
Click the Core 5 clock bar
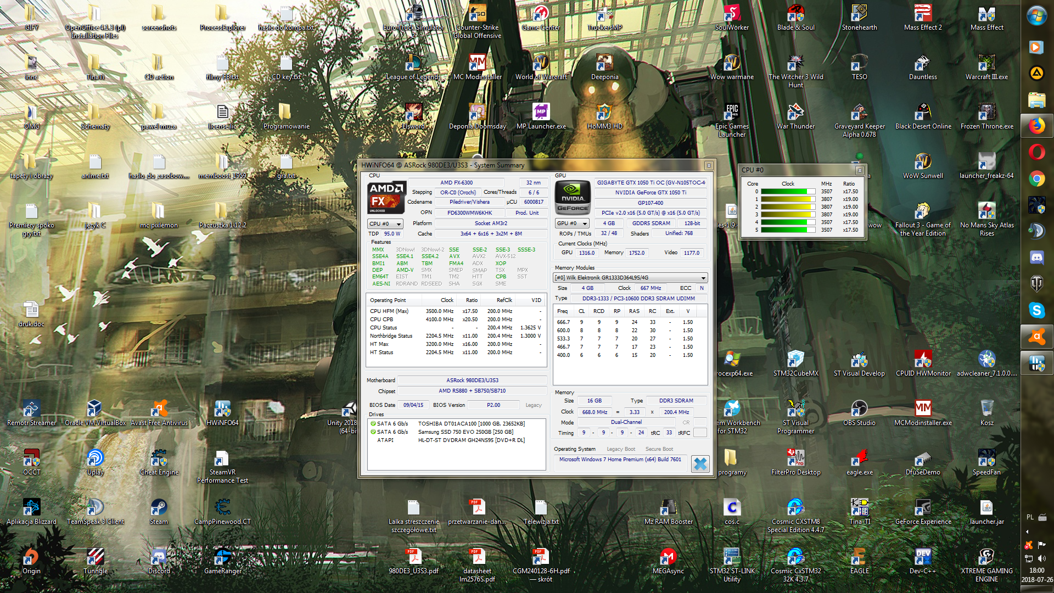pos(788,230)
